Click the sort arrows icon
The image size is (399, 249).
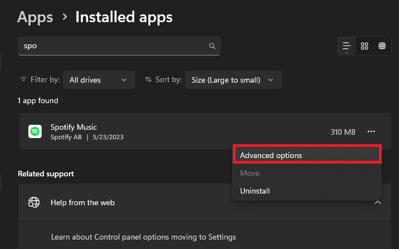click(148, 80)
